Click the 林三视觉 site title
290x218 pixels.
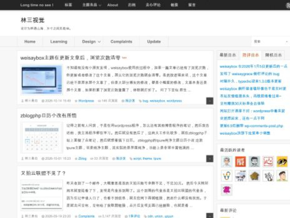pyautogui.click(x=32, y=20)
